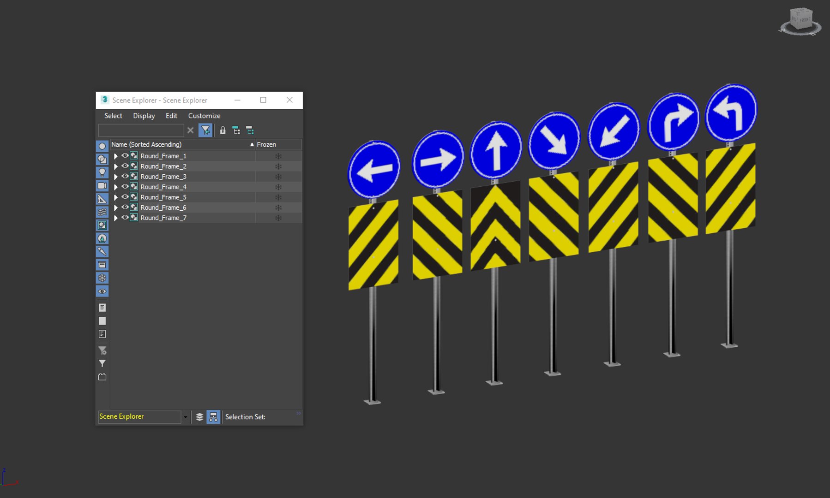The height and width of the screenshot is (498, 830).
Task: Open the Display menu
Action: pyautogui.click(x=144, y=116)
